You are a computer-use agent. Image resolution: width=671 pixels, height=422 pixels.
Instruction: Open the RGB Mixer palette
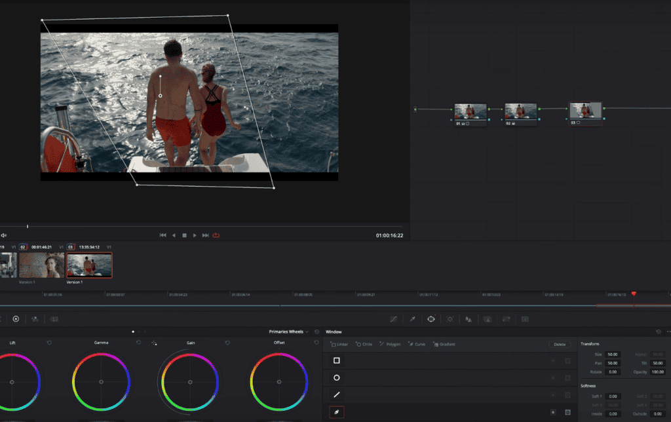click(x=35, y=319)
